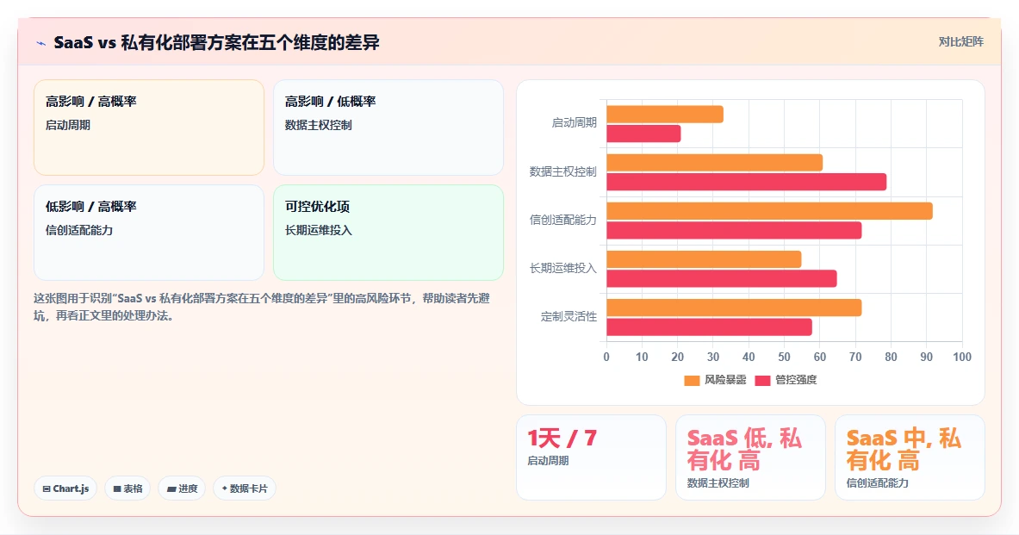Click the 启动周期 axis label in chart
This screenshot has height=535, width=1019.
[574, 123]
